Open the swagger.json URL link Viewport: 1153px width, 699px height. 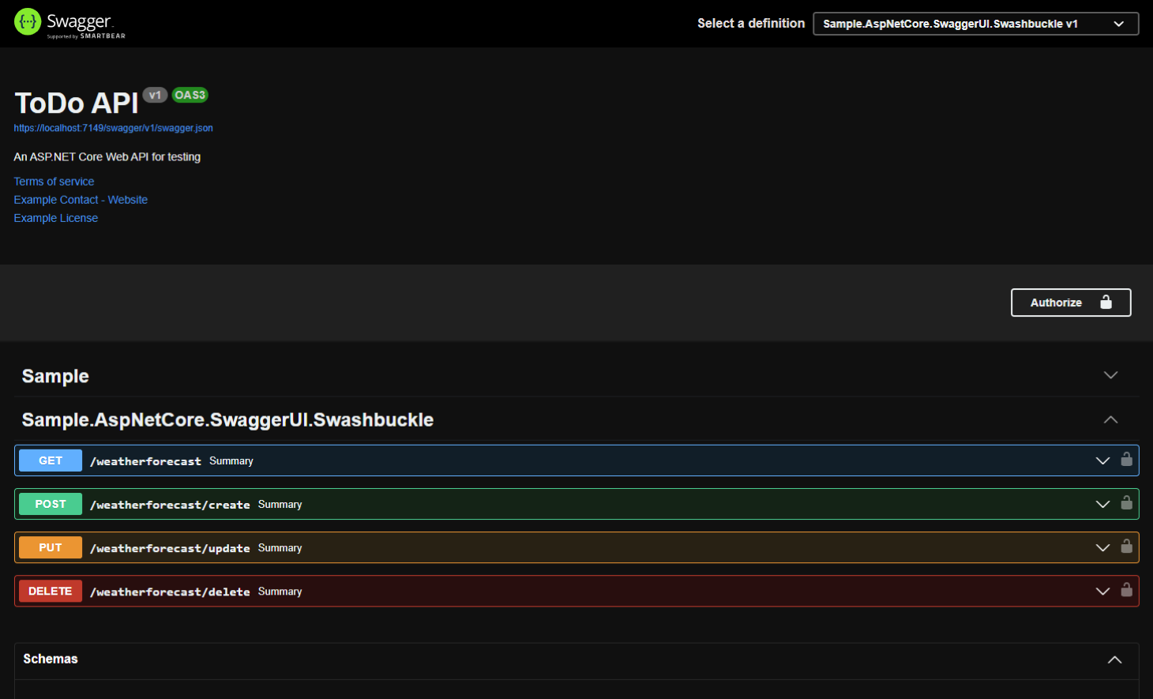[113, 128]
